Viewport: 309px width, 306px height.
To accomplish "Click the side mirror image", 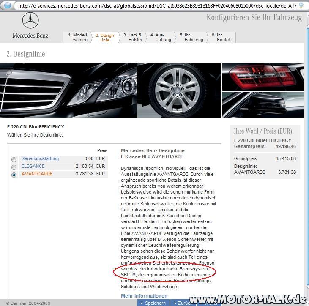I will [263, 105].
